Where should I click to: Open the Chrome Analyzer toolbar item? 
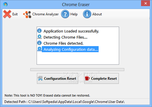pyautogui.click(x=41, y=14)
